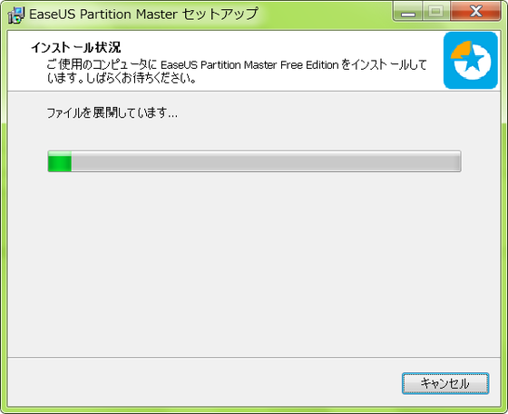Click the EaseUS Partition Master セットアップ title text
Screen dimensions: 508x414
tap(143, 14)
